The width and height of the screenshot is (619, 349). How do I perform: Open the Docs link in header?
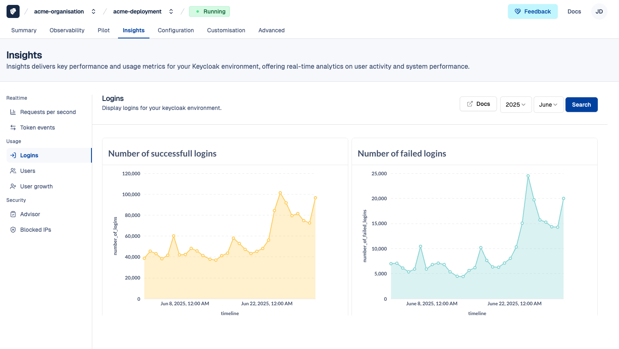point(574,11)
